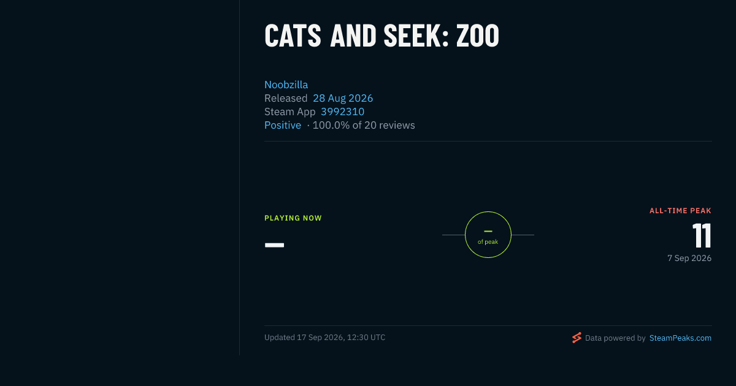
Task: Click the '100.0% of 20 reviews' text
Action: [x=364, y=125]
